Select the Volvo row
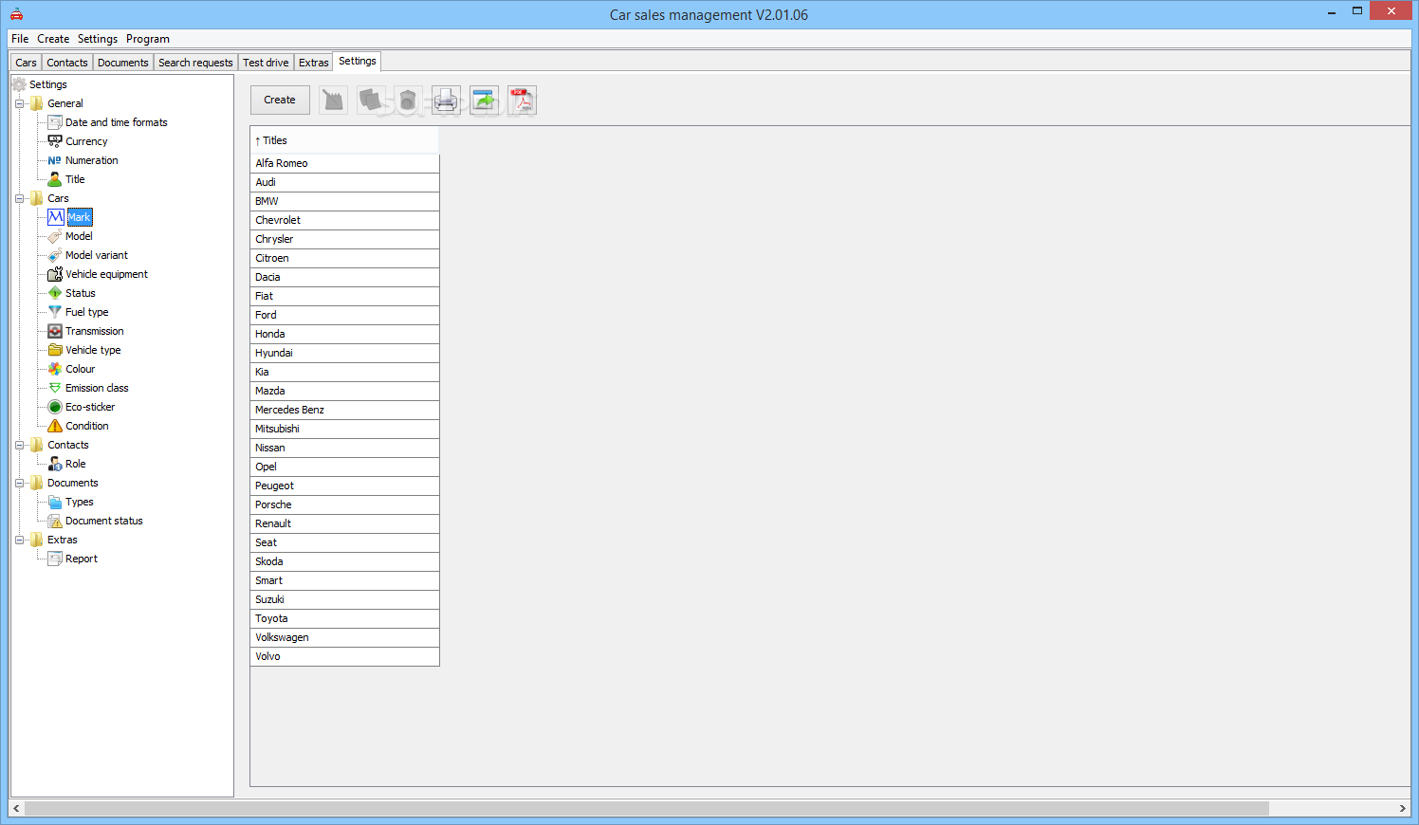This screenshot has height=825, width=1419. pos(344,656)
